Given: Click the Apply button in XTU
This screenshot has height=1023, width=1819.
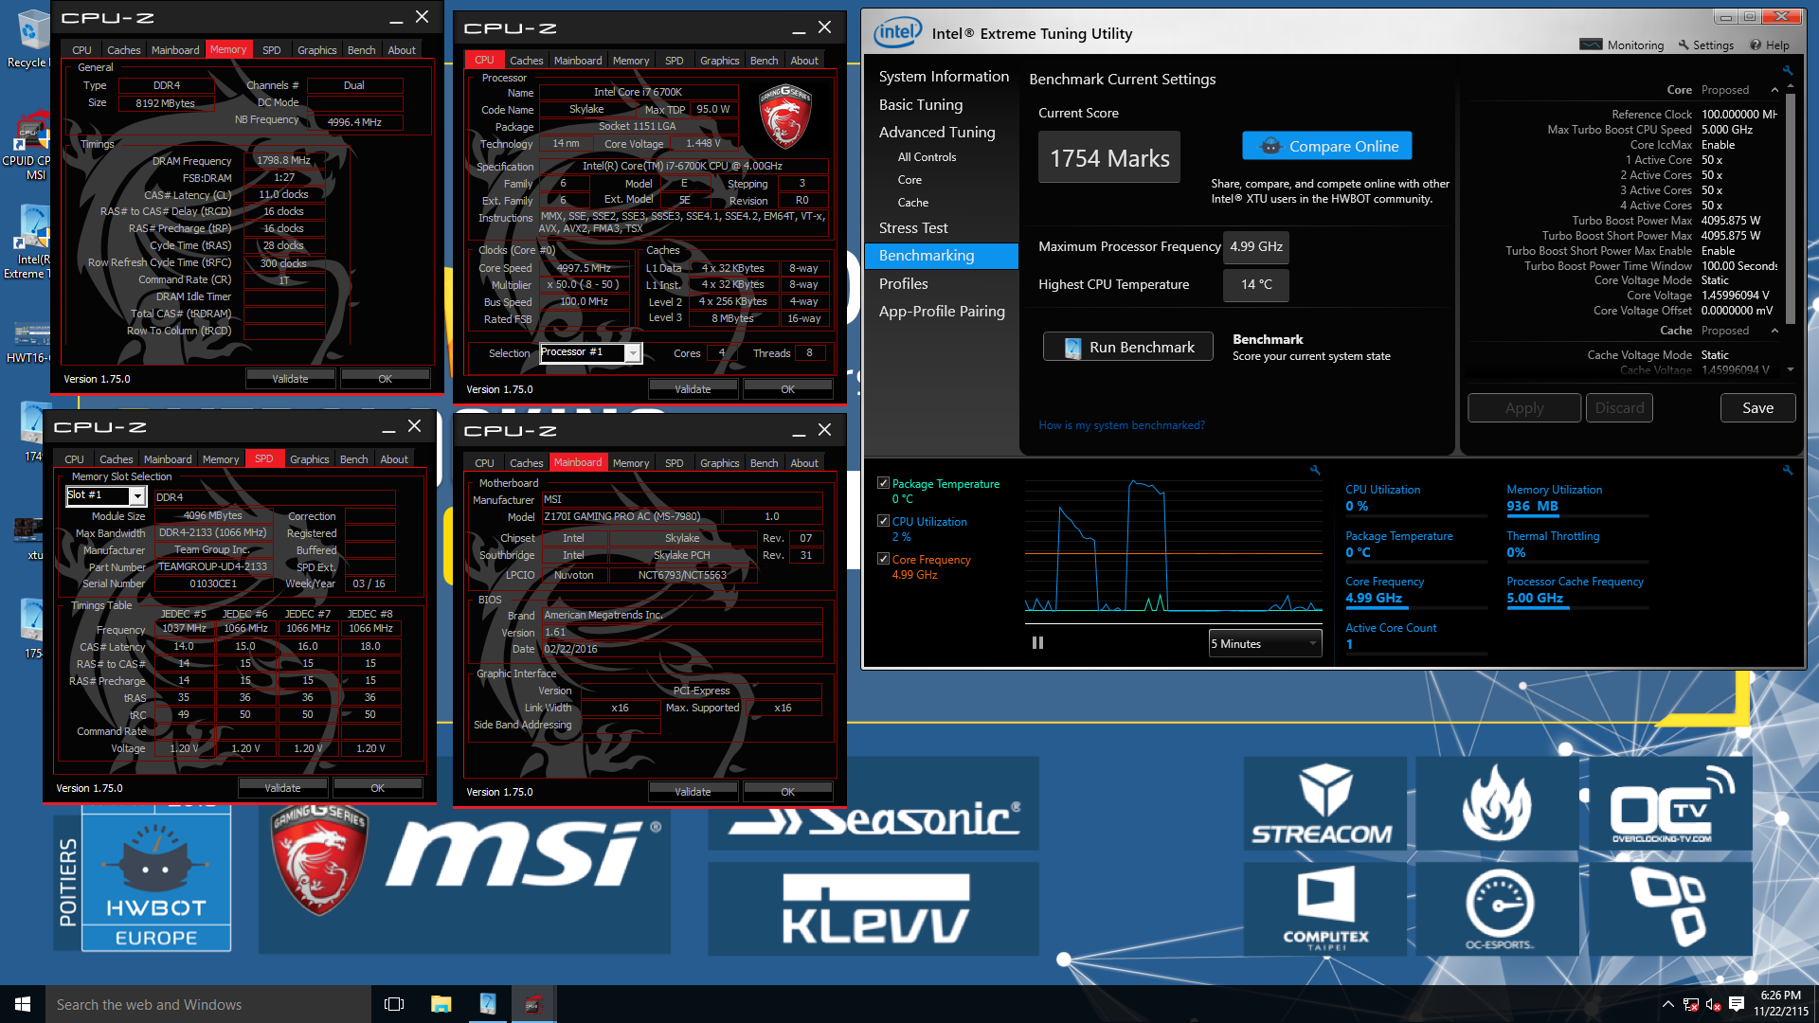Looking at the screenshot, I should pyautogui.click(x=1524, y=408).
